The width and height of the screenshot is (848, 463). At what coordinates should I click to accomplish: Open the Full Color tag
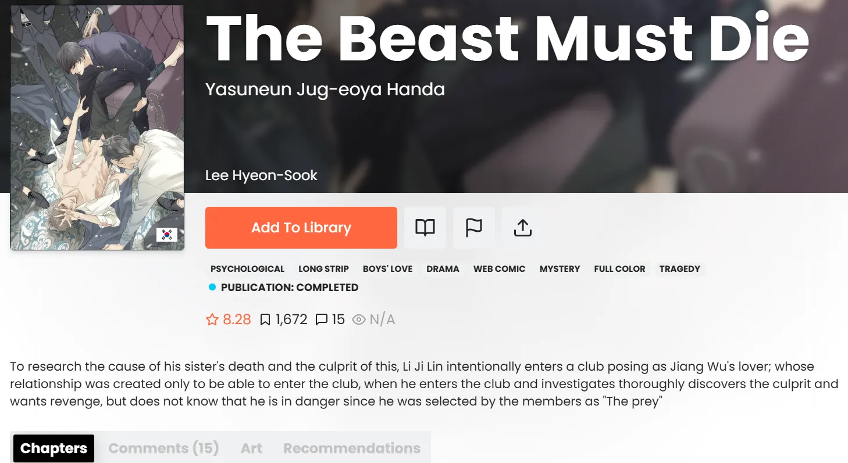click(x=619, y=269)
